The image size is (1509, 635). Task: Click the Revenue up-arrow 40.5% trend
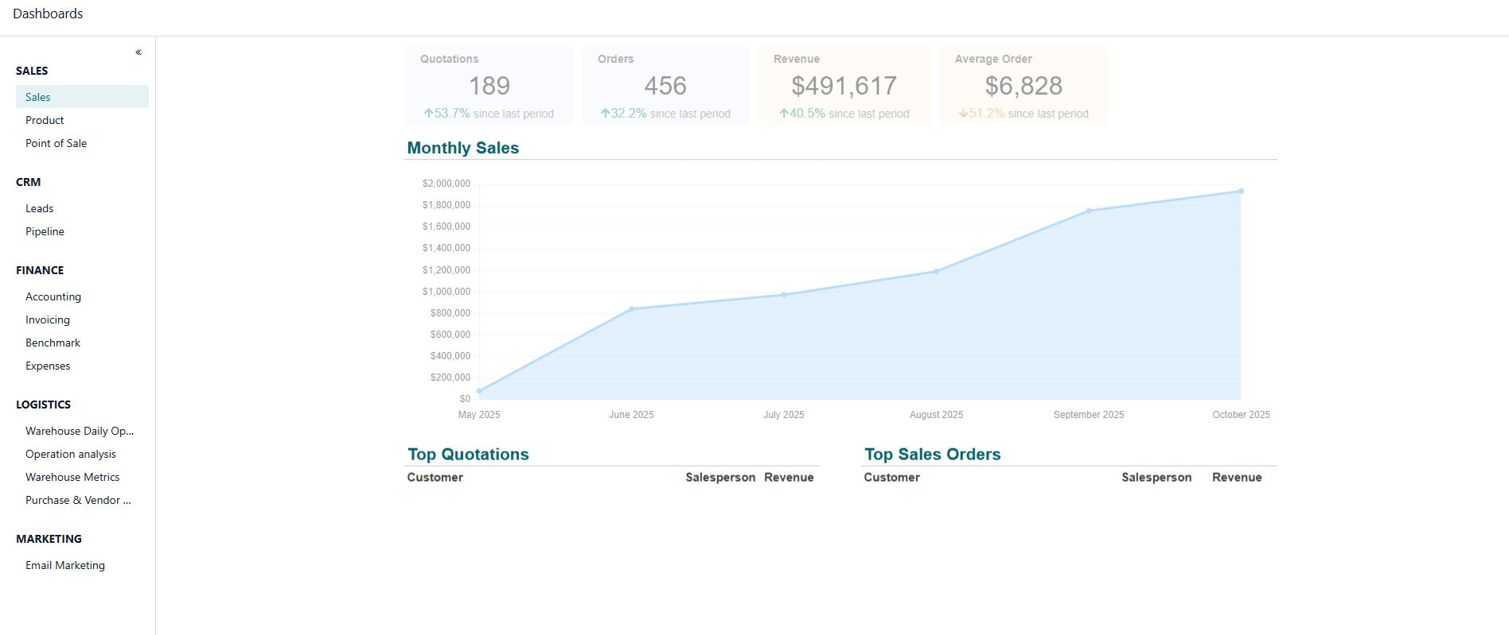click(802, 114)
